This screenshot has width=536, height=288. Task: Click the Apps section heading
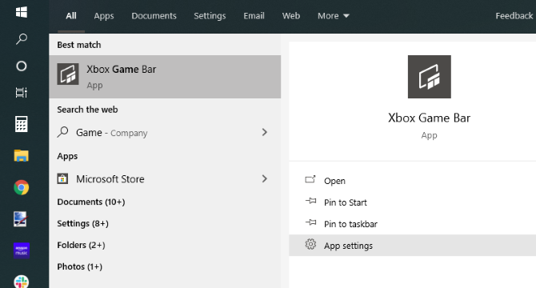coord(67,156)
